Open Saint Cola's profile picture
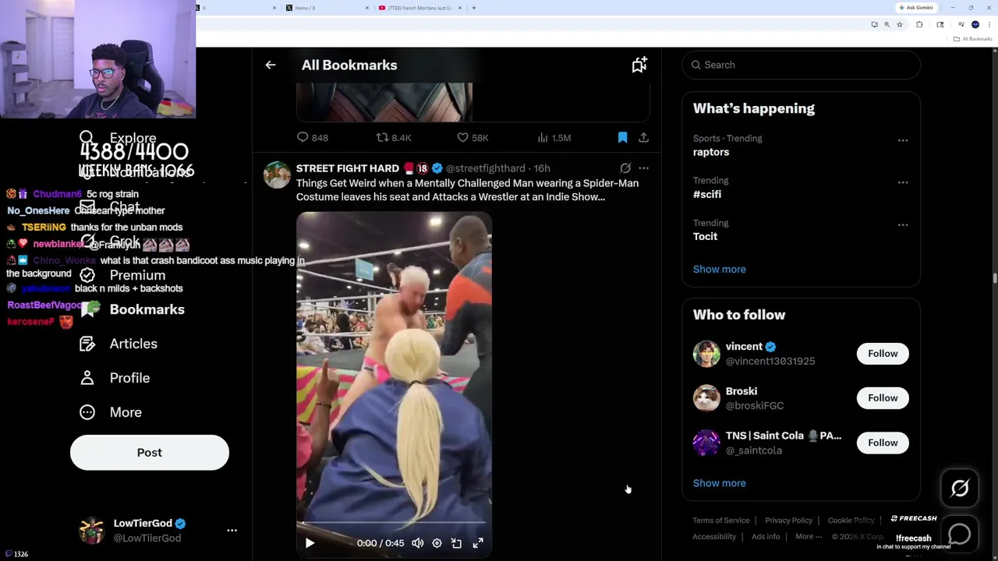This screenshot has width=998, height=561. pos(706,443)
